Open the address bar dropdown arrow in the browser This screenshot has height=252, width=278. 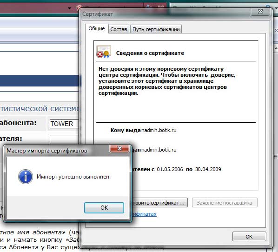(x=70, y=8)
